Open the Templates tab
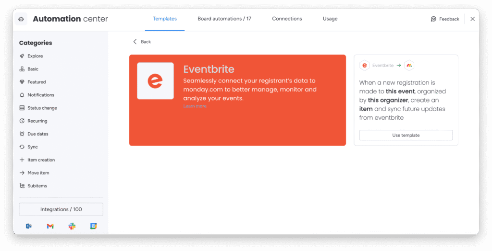Image resolution: width=492 pixels, height=251 pixels. 165,19
